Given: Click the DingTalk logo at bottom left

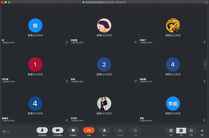Looking at the screenshot, I should [x=6, y=131].
